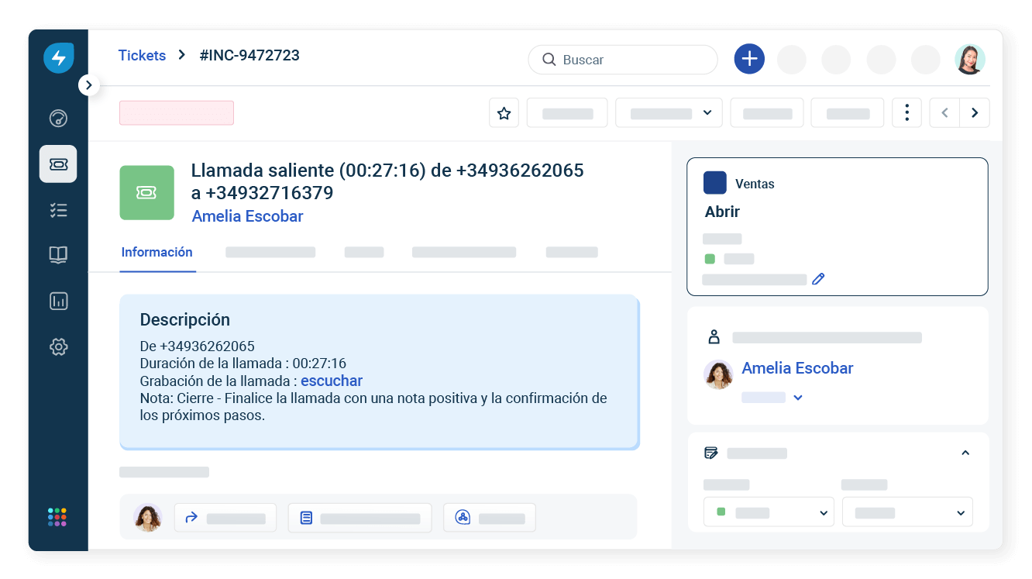Open the Knowledge Base book icon
Screen dimensions: 1032x579
(58, 255)
